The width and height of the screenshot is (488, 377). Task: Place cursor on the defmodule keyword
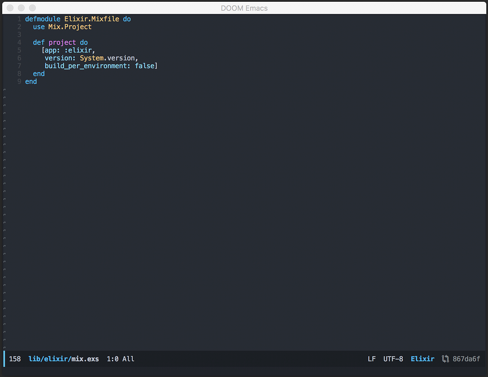click(x=42, y=19)
